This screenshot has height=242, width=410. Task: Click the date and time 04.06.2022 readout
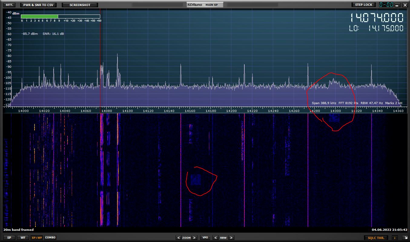click(389, 230)
